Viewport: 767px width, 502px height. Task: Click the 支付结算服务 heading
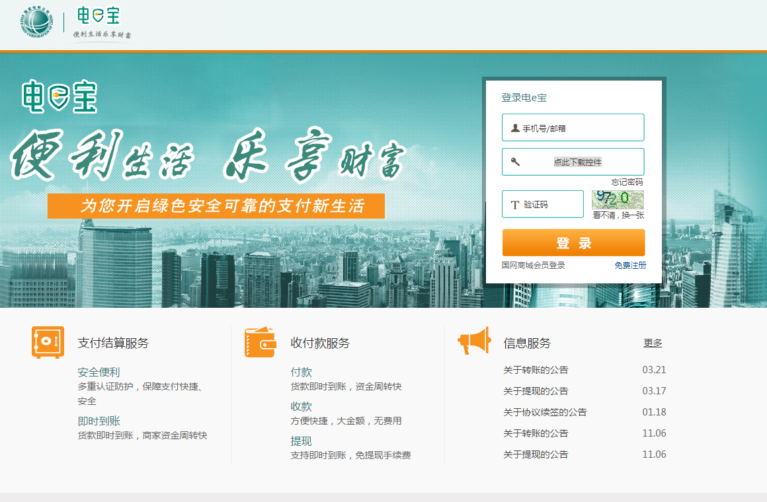[x=113, y=343]
